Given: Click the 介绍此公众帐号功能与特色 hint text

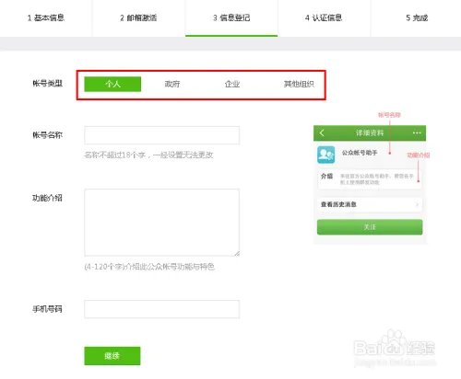Looking at the screenshot, I should [149, 267].
